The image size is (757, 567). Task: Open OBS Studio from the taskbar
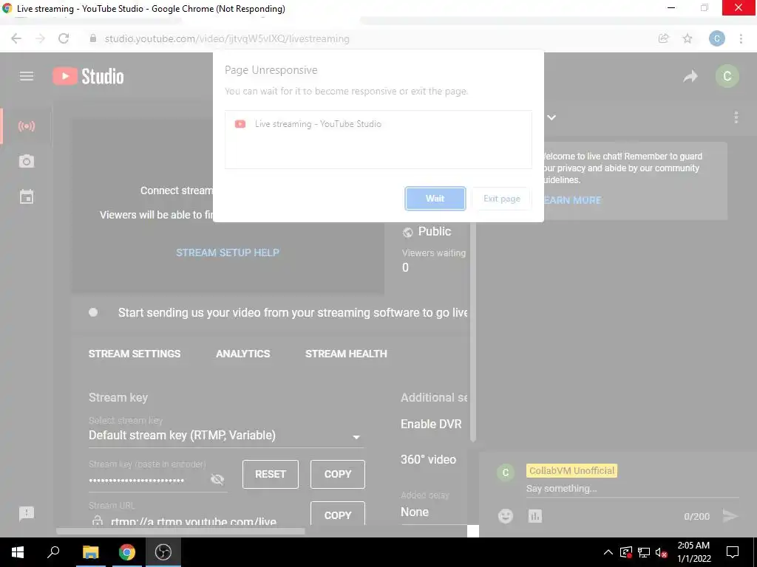tap(163, 552)
